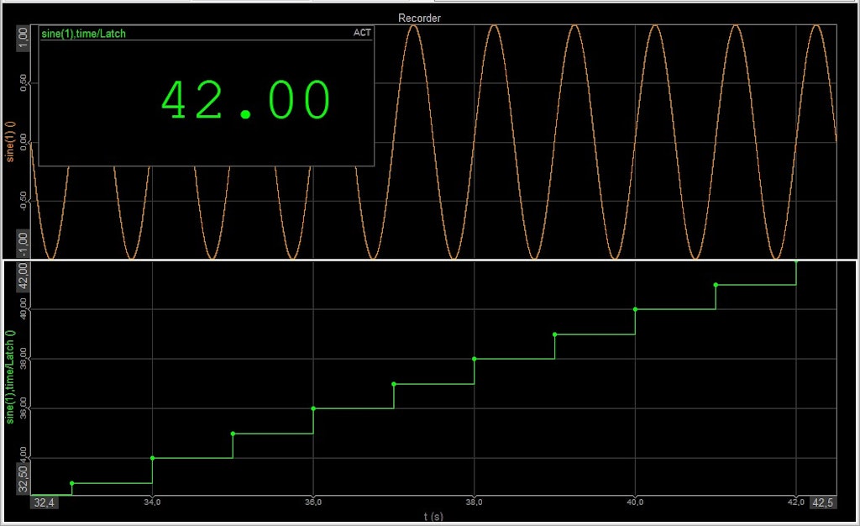The height and width of the screenshot is (526, 860).
Task: Click latch sample point at 33 seconds
Action: click(x=72, y=483)
